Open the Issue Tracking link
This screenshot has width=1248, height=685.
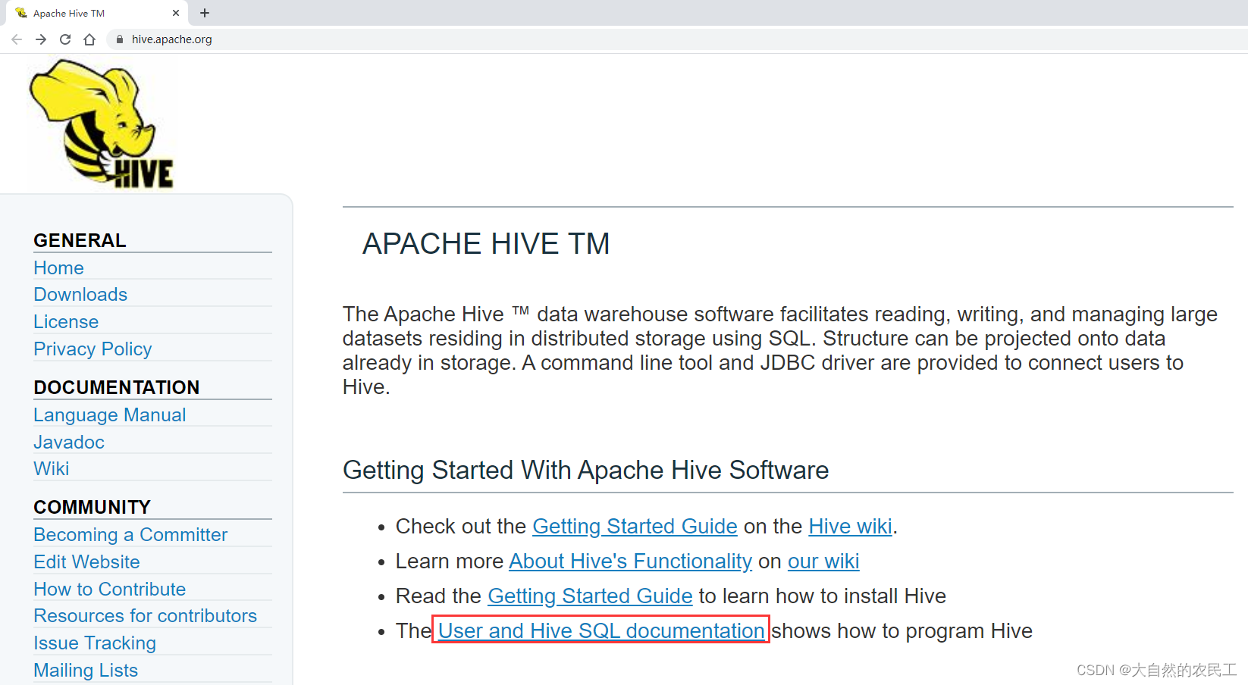point(95,643)
